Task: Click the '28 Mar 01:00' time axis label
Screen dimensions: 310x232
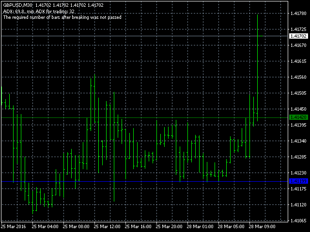Action: [x=200, y=227]
